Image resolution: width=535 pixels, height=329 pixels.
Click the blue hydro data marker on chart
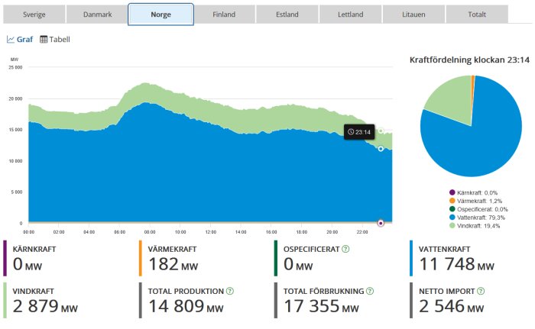[x=381, y=149]
